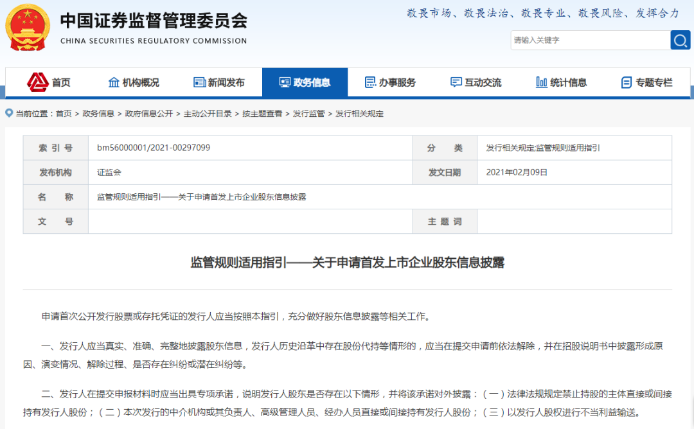
Task: Click the 主题词 label cell
Action: pos(445,222)
